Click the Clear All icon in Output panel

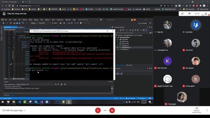click(x=61, y=85)
